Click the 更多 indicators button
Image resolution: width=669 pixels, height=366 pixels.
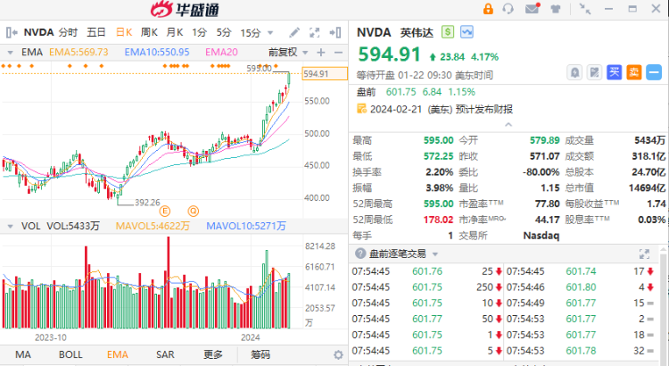click(x=213, y=354)
